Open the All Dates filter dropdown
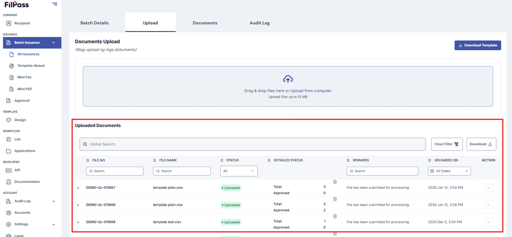 [x=449, y=171]
